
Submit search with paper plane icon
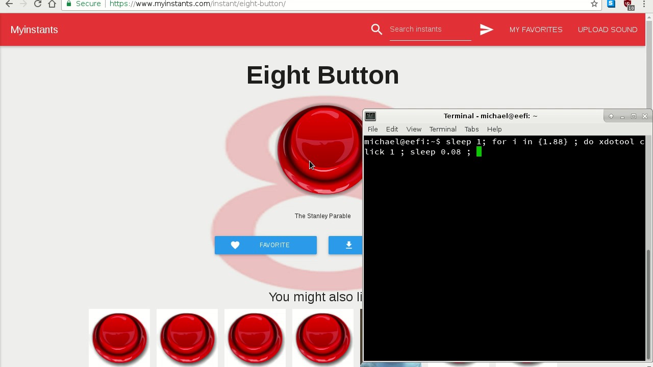click(486, 30)
